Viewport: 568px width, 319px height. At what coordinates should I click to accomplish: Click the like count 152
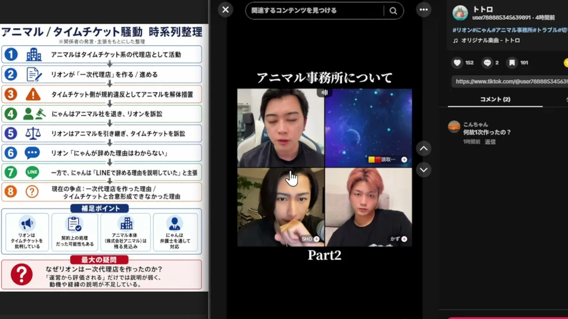pos(469,63)
